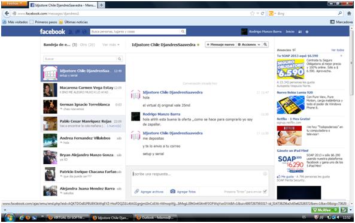Image resolution: width=355 pixels, height=223 pixels.
Task: Open Firefox menu dropdown button
Action: point(14,4)
